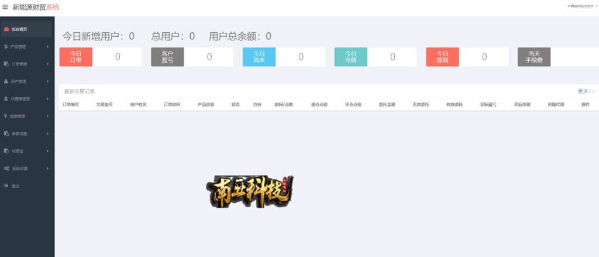Click the 平仓点位 column header
Image resolution: width=599 pixels, height=257 pixels.
click(353, 104)
